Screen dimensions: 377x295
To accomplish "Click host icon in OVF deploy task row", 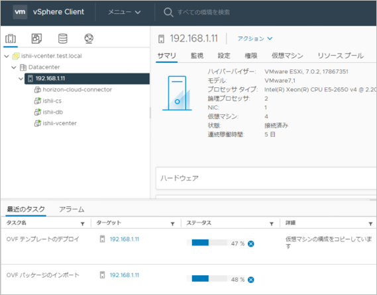I will coord(103,239).
